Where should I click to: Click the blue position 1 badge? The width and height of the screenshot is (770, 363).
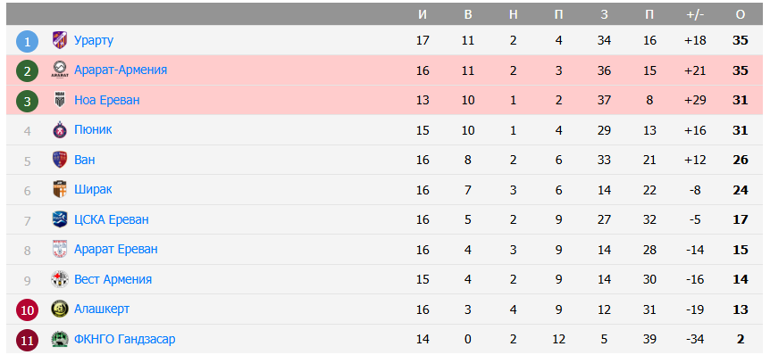tap(28, 41)
